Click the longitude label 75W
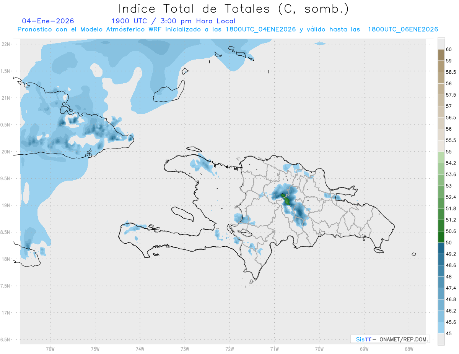459x354 pixels. coord(95,349)
